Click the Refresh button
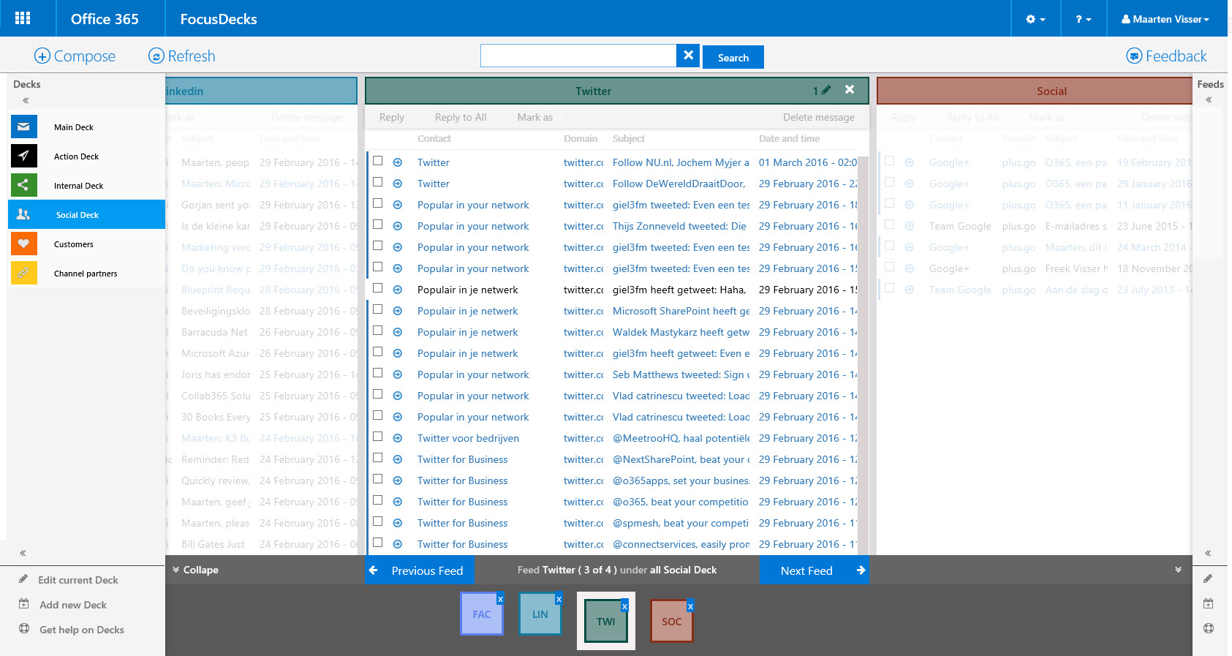 click(x=181, y=56)
